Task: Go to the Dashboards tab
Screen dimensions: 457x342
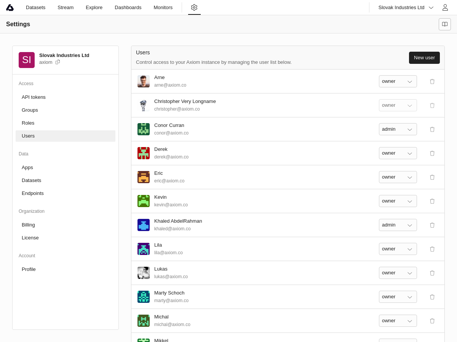Action: [x=128, y=8]
